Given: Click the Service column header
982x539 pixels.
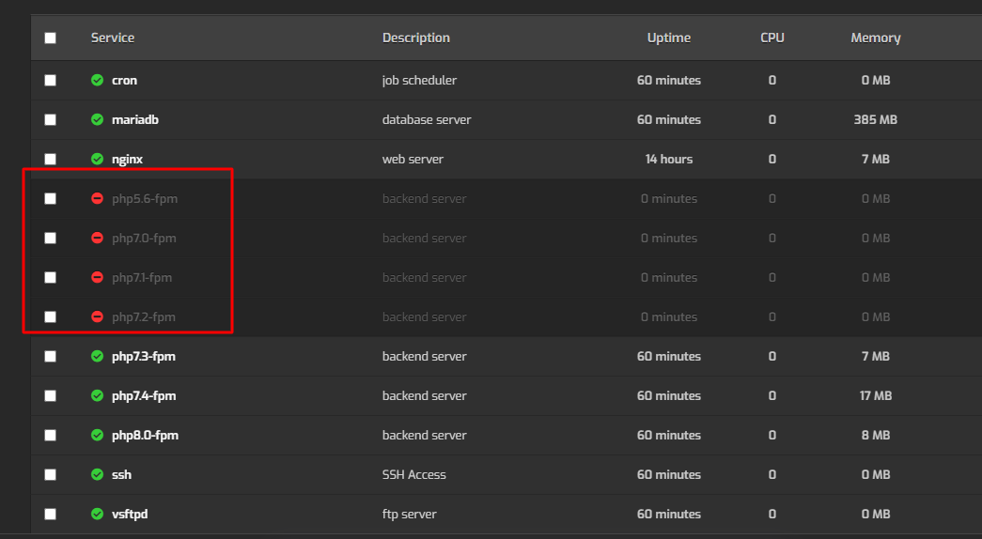Looking at the screenshot, I should tap(113, 38).
